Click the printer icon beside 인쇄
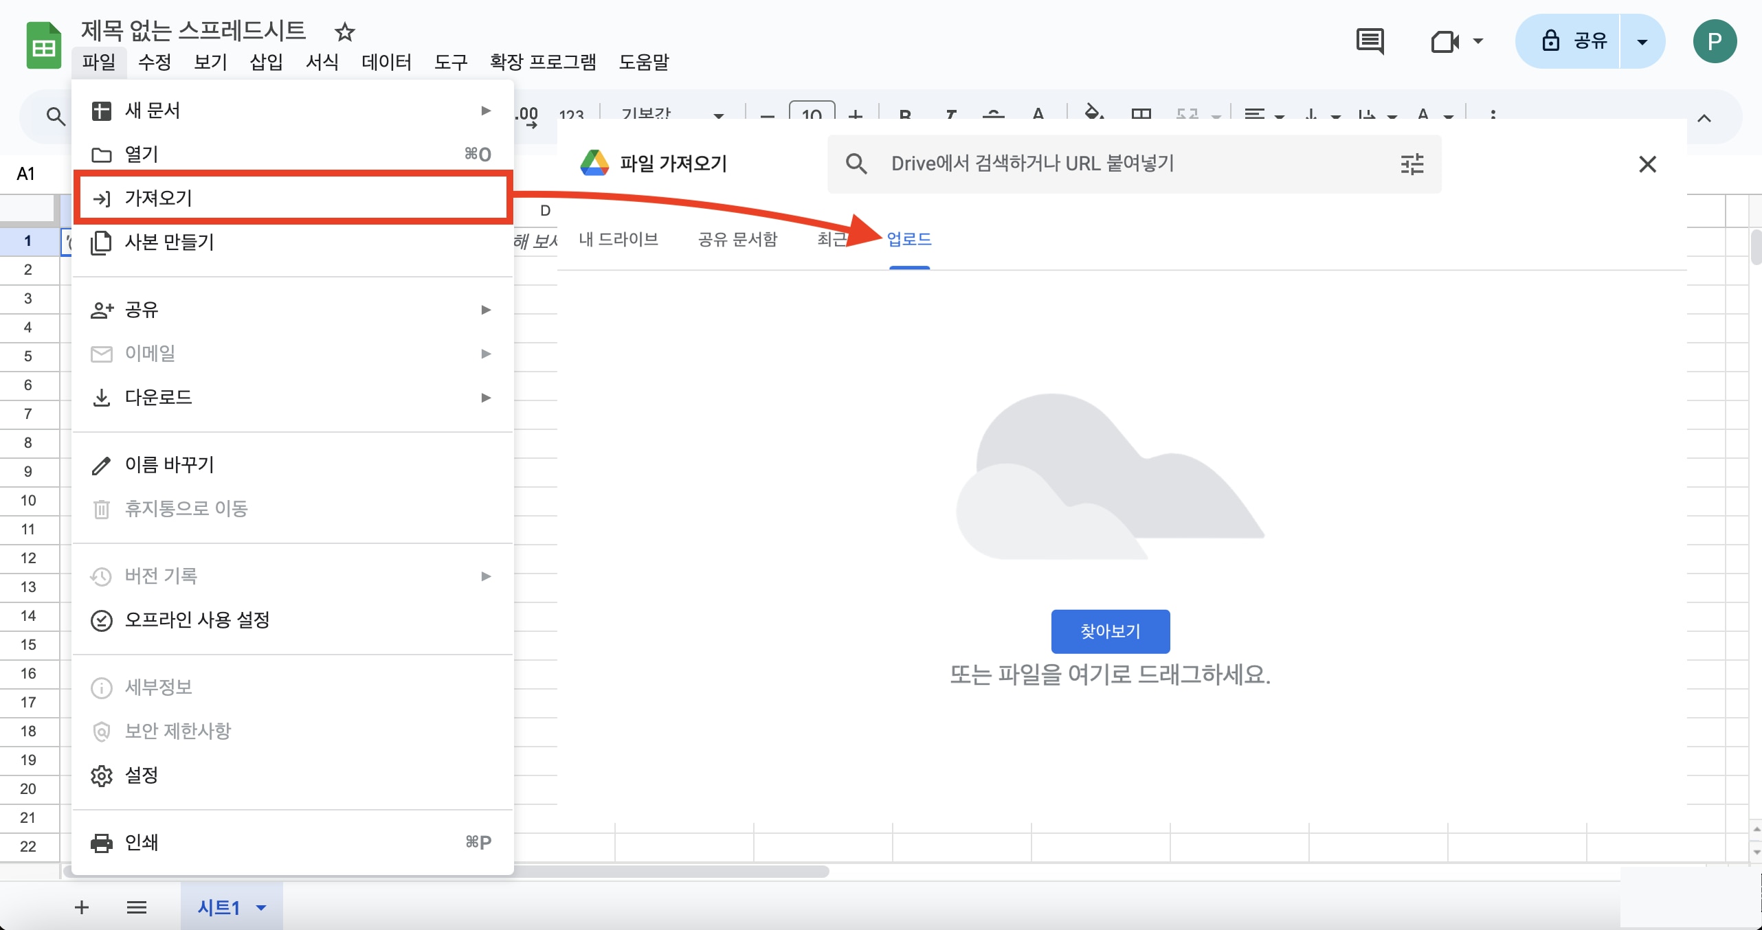 (x=102, y=843)
